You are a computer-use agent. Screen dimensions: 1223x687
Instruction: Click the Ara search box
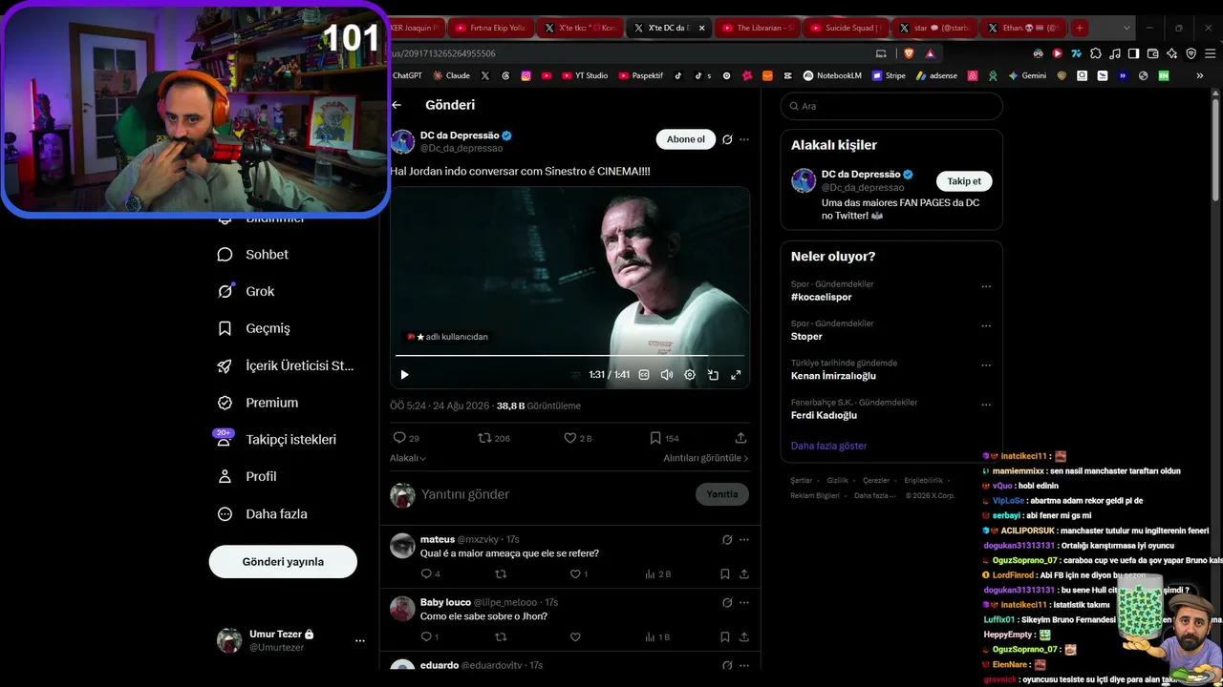click(891, 106)
